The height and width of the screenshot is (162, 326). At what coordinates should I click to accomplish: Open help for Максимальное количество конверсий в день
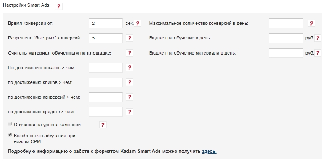click(312, 24)
